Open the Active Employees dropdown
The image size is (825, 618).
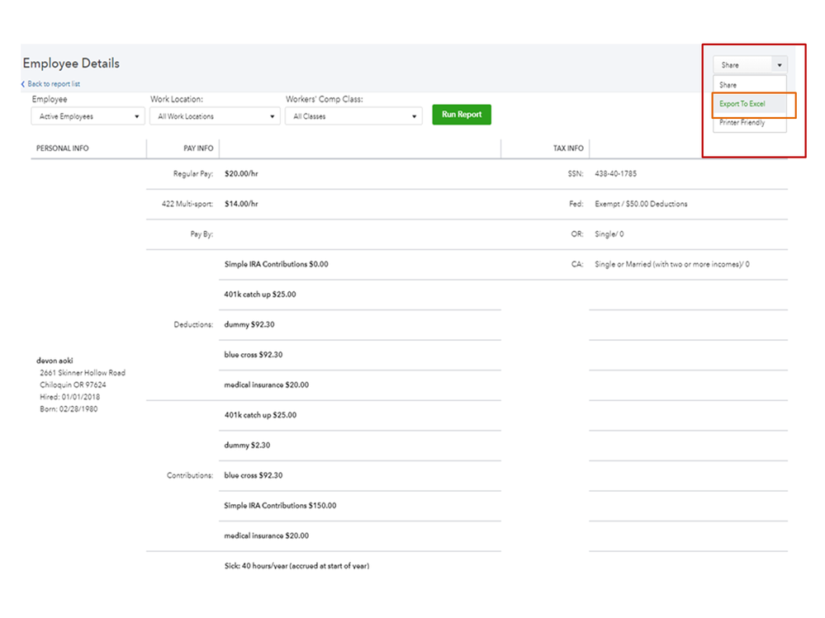pyautogui.click(x=88, y=116)
